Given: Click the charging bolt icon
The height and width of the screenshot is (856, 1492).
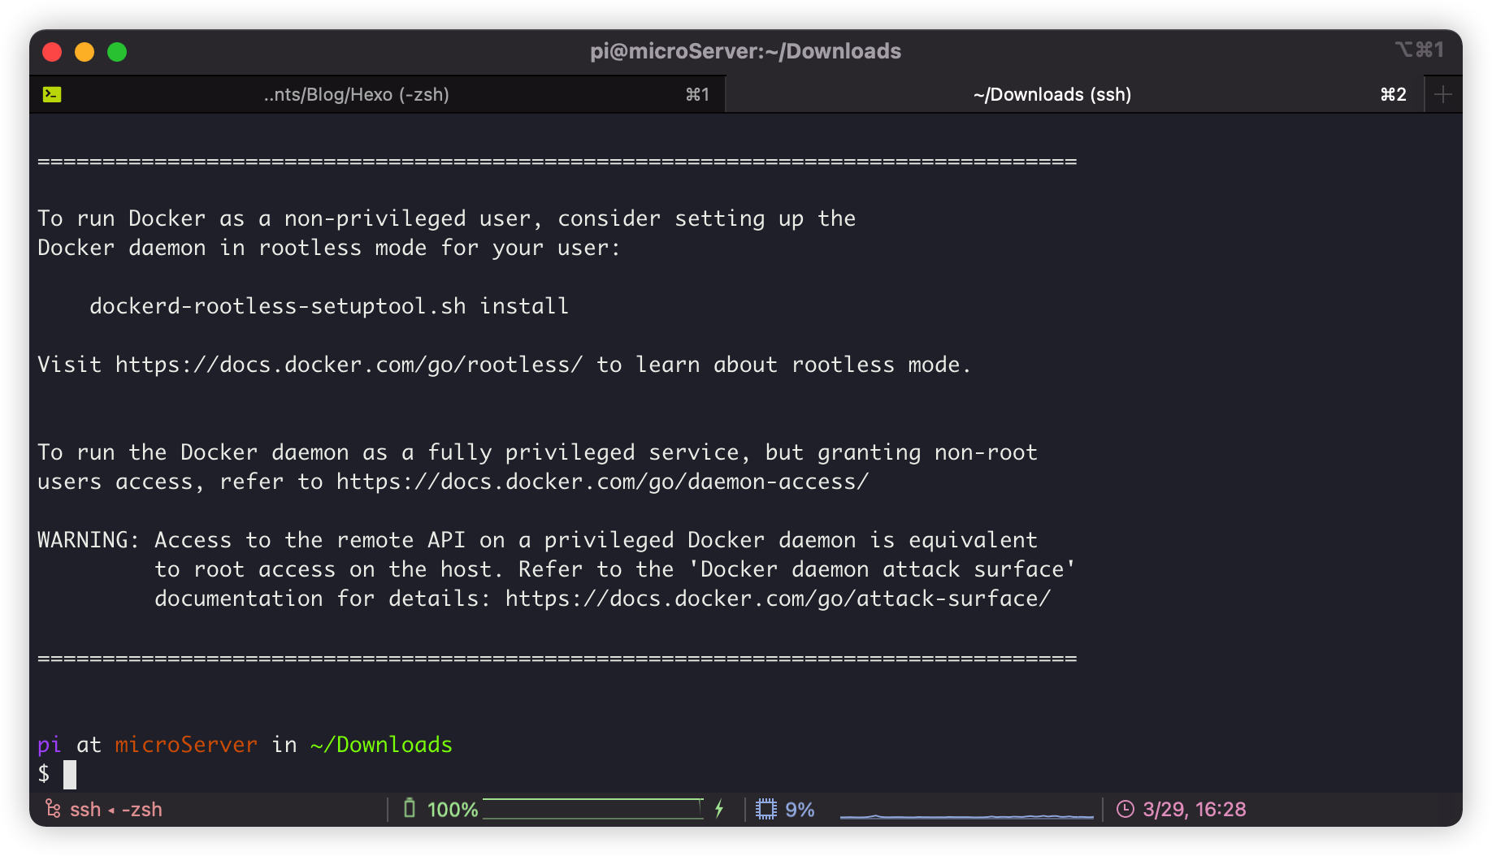Looking at the screenshot, I should (719, 809).
